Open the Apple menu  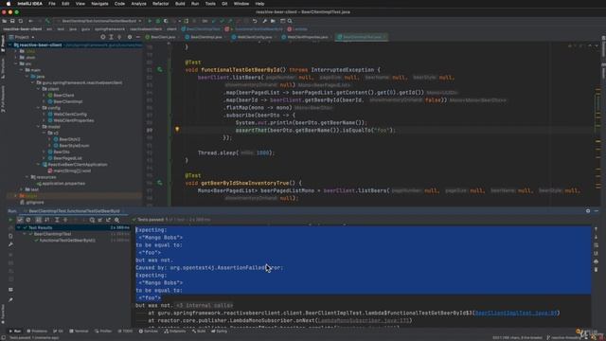[9, 4]
